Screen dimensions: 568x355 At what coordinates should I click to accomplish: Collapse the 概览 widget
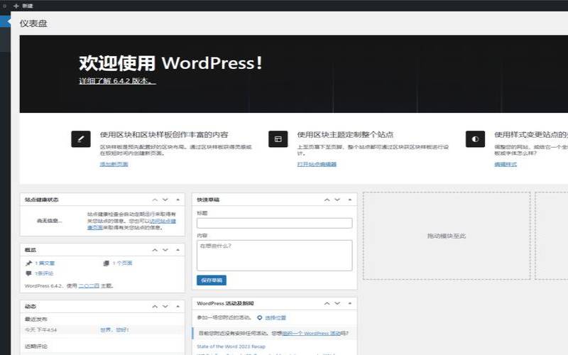pyautogui.click(x=177, y=250)
